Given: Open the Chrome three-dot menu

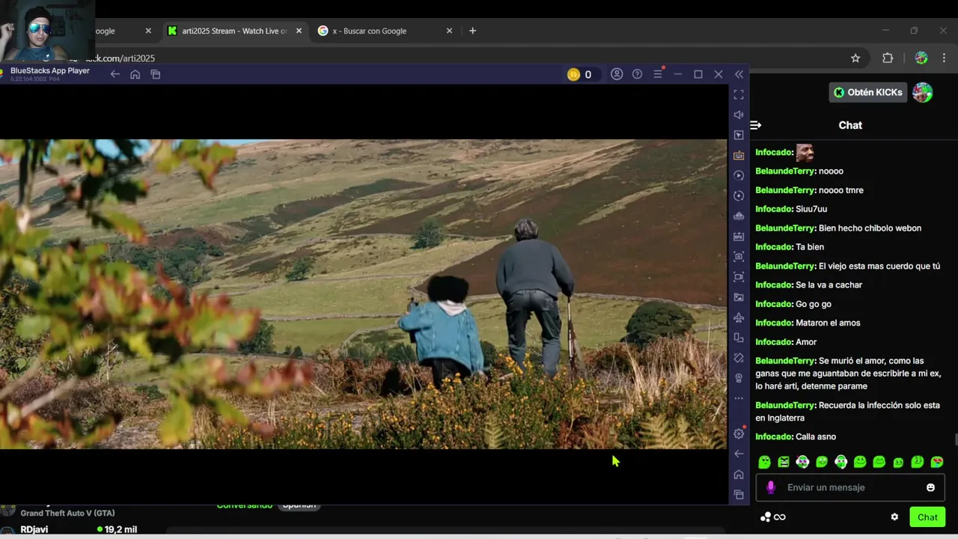Looking at the screenshot, I should click(944, 58).
